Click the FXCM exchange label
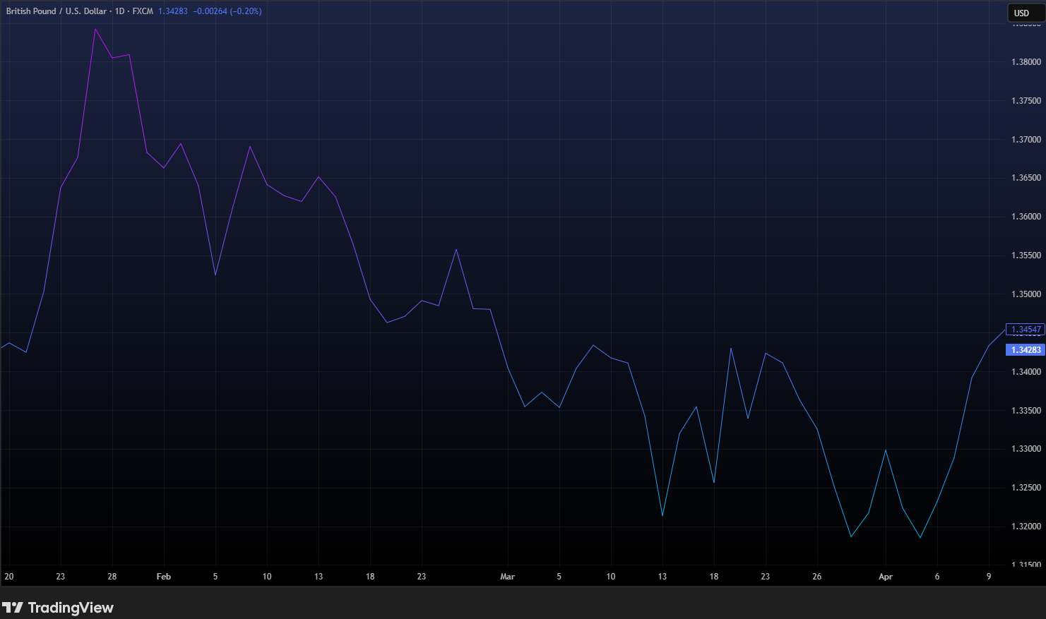Screen dimensions: 1046x619 point(143,11)
